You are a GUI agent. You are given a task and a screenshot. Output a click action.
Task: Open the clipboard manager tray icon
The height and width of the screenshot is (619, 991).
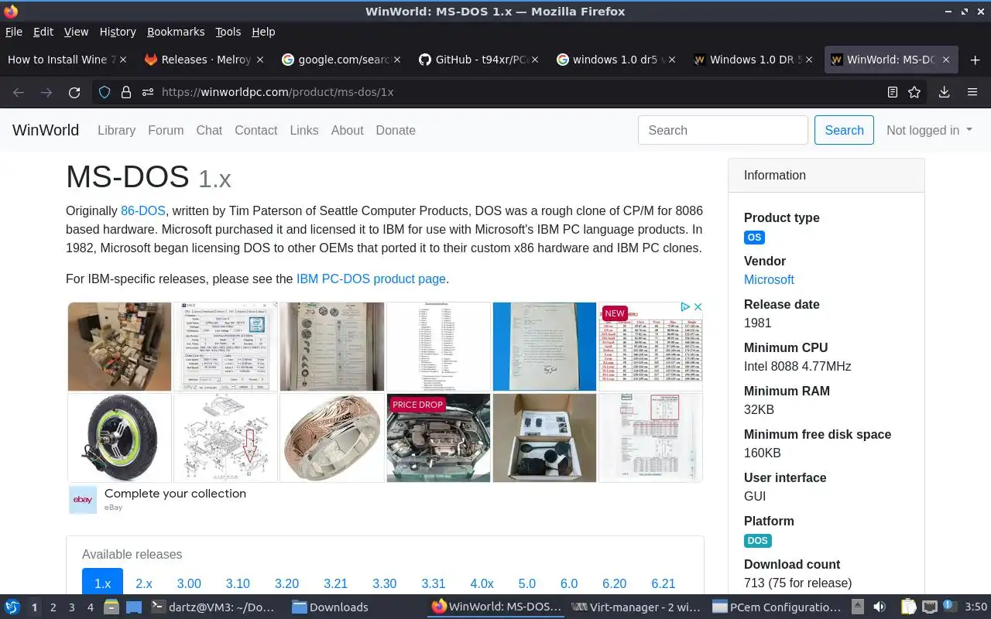908,607
